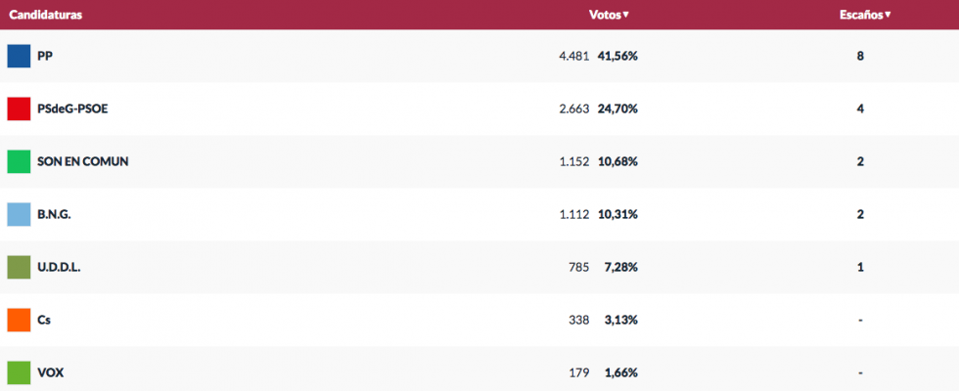The height and width of the screenshot is (391, 959).
Task: Select the VOX party name
Action: pos(51,372)
